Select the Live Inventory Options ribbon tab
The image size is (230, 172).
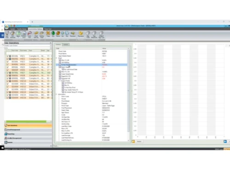point(35,29)
